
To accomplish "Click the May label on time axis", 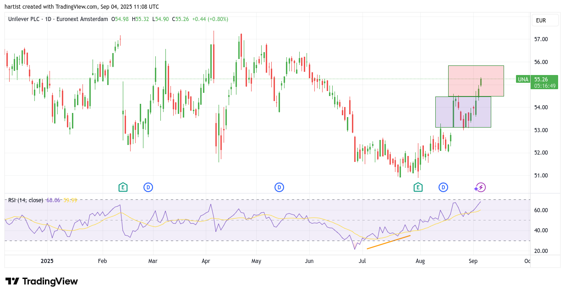I will pyautogui.click(x=256, y=261).
